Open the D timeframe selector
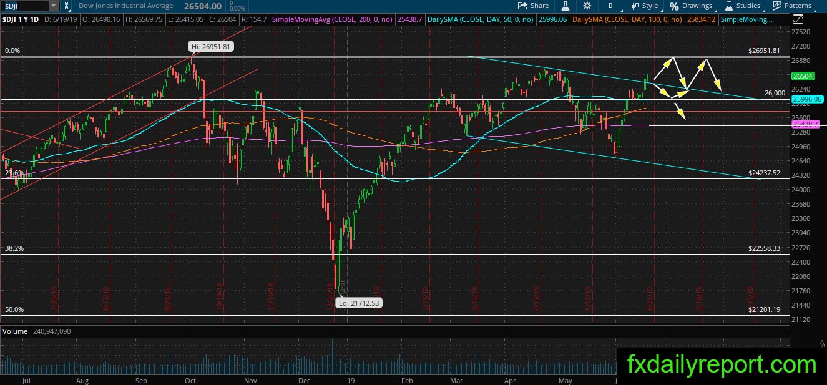This screenshot has height=385, width=827. pos(610,6)
